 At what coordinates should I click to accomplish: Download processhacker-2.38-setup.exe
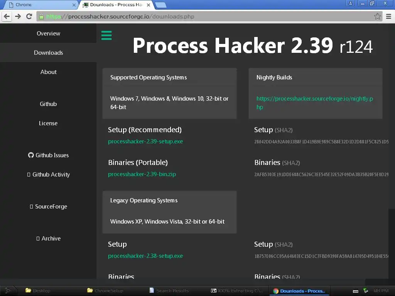pyautogui.click(x=145, y=256)
